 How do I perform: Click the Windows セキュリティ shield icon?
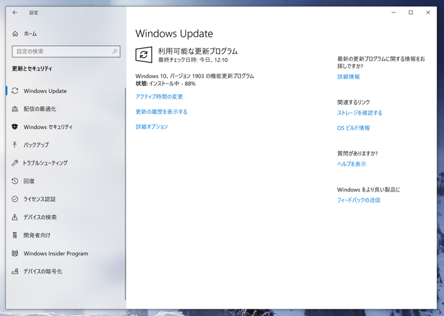(x=15, y=126)
